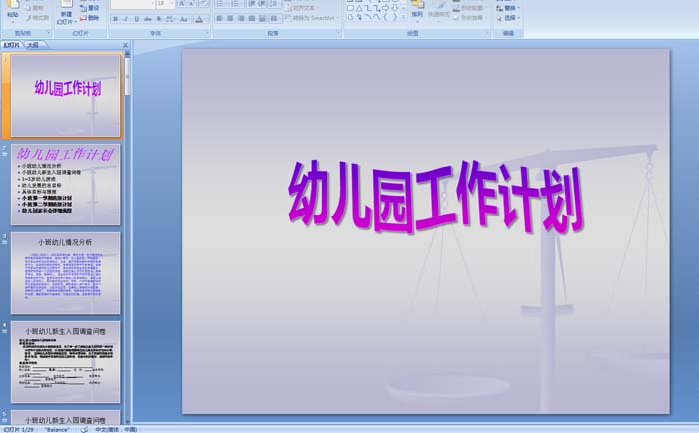Click the character spacing icon
This screenshot has height=433, width=699.
[x=170, y=19]
